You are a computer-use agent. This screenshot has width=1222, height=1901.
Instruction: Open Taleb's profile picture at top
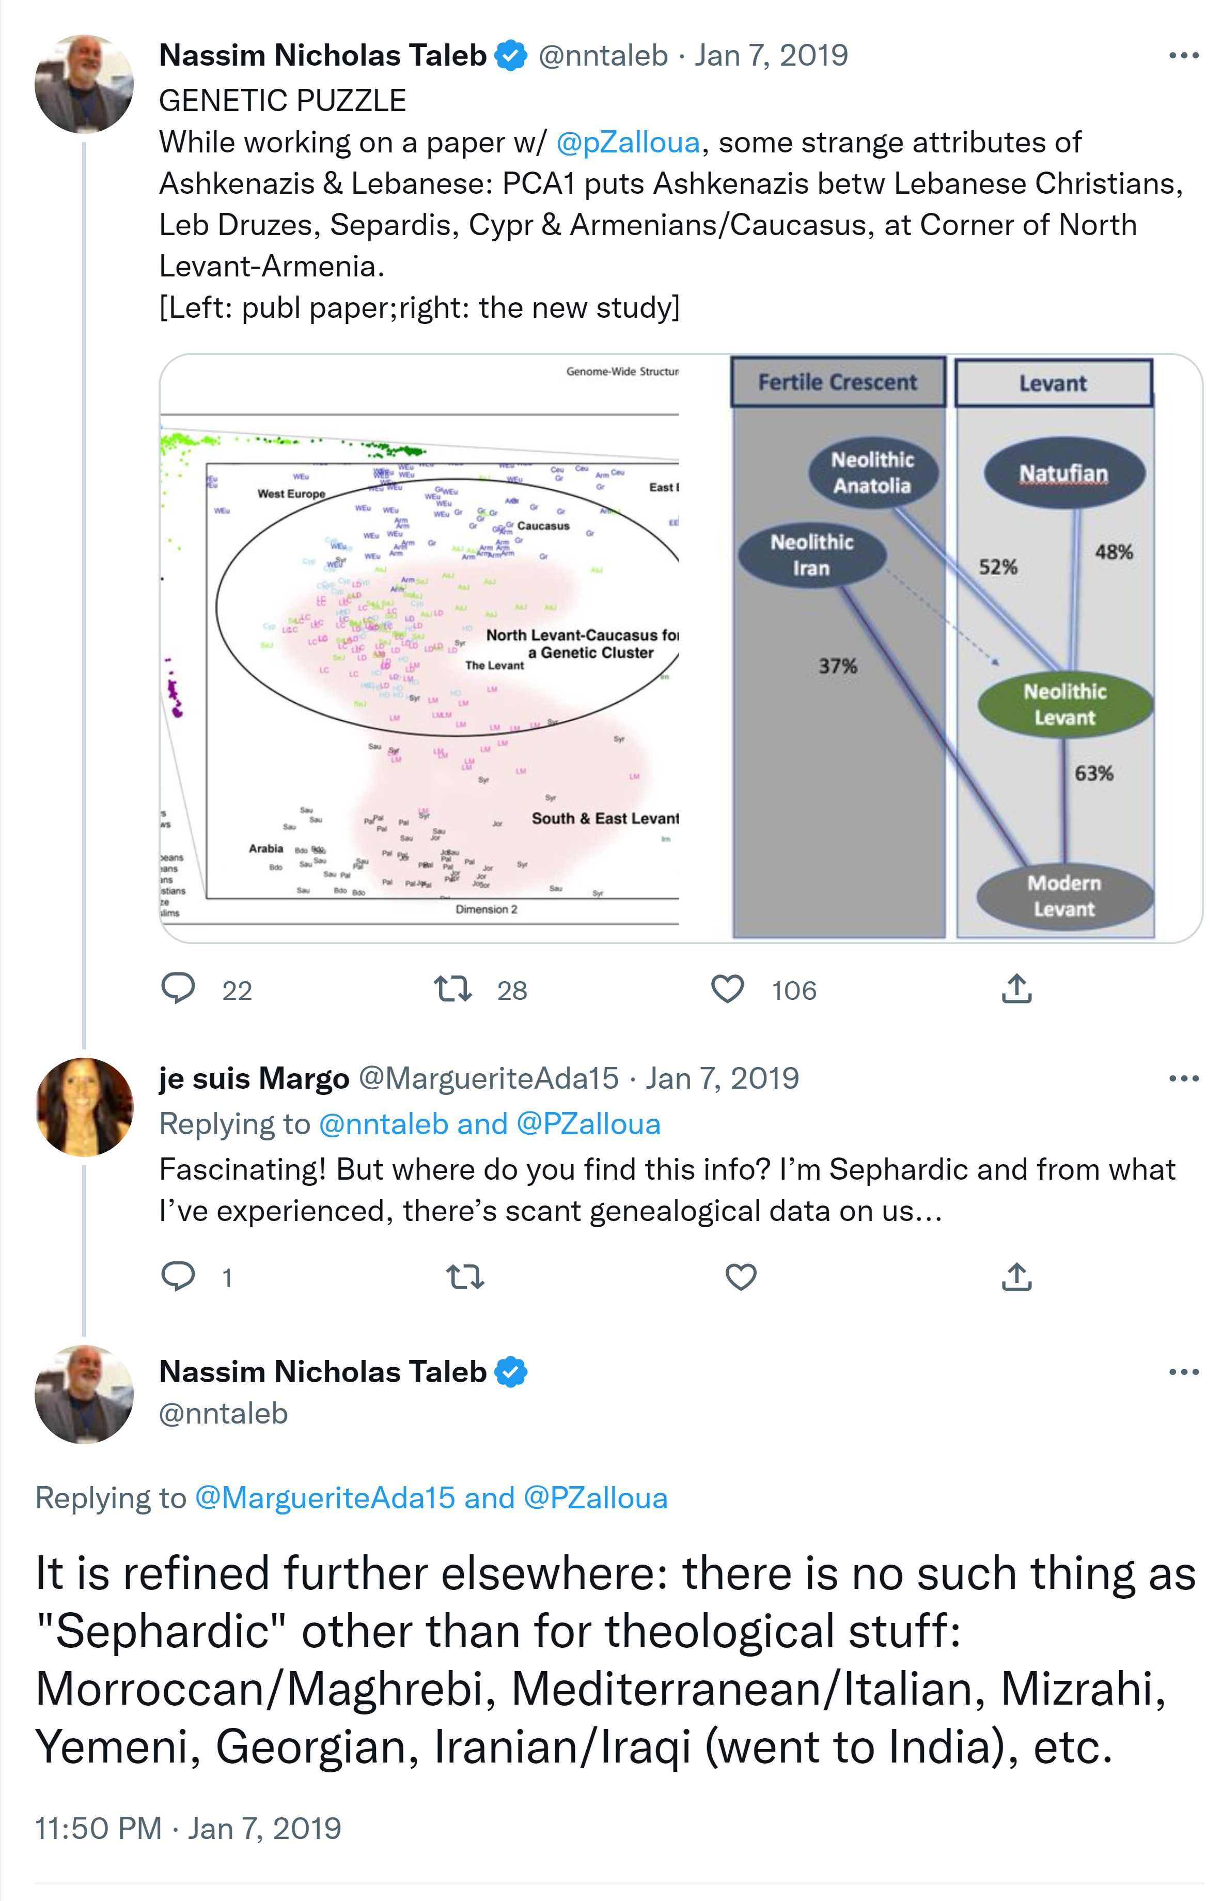coord(84,83)
